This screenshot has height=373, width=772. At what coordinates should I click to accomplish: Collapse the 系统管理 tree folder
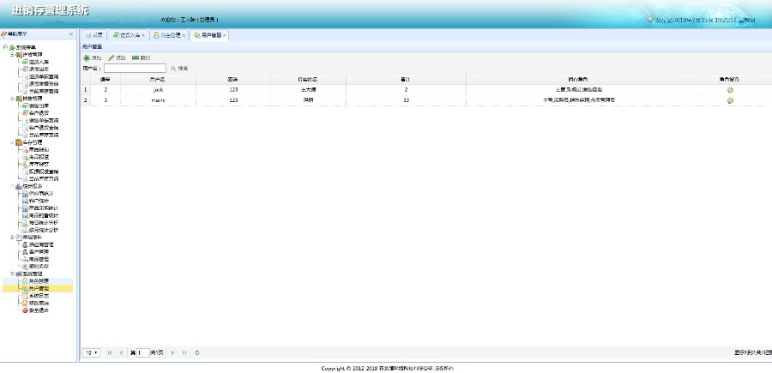[12, 274]
